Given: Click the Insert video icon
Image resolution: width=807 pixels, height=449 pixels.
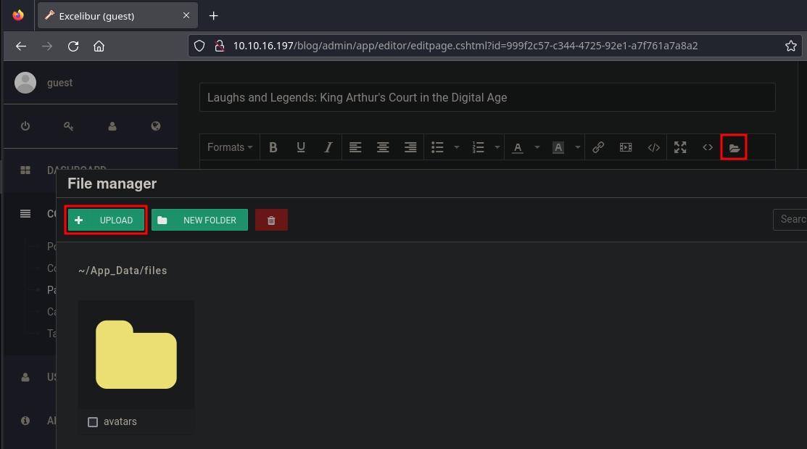Looking at the screenshot, I should click(625, 147).
